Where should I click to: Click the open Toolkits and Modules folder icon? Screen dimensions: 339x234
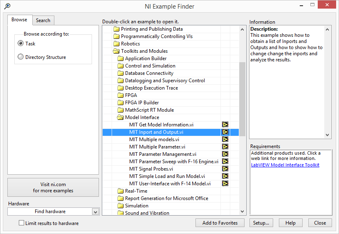tap(116, 51)
